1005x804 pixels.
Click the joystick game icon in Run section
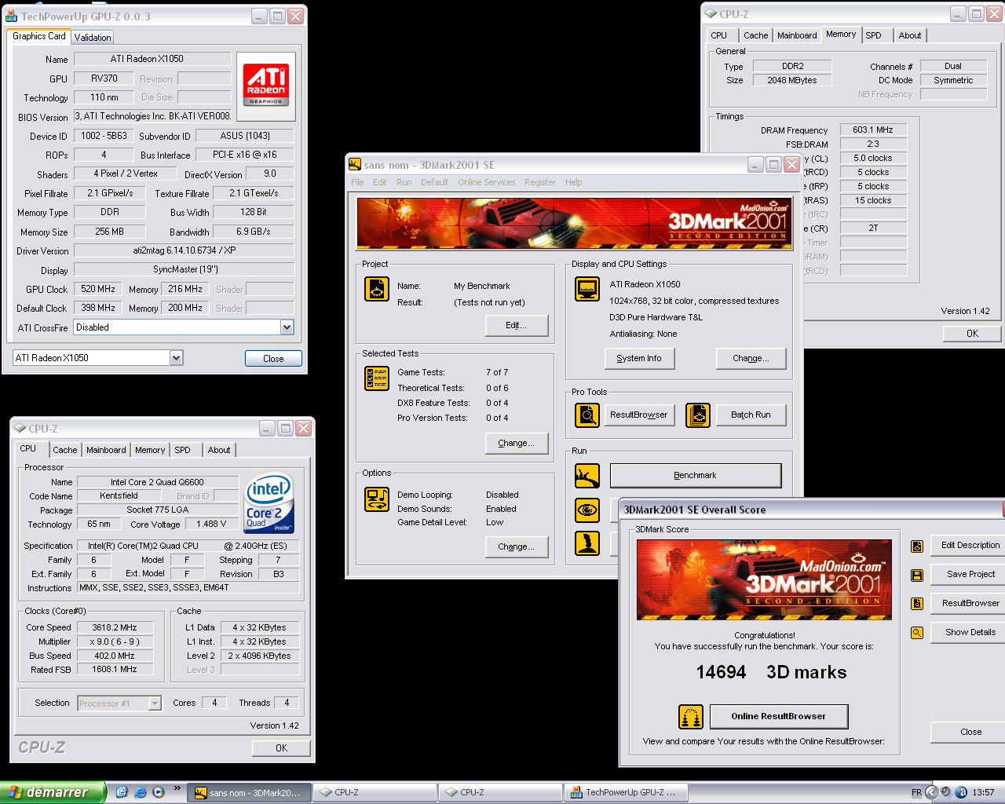pyautogui.click(x=587, y=543)
